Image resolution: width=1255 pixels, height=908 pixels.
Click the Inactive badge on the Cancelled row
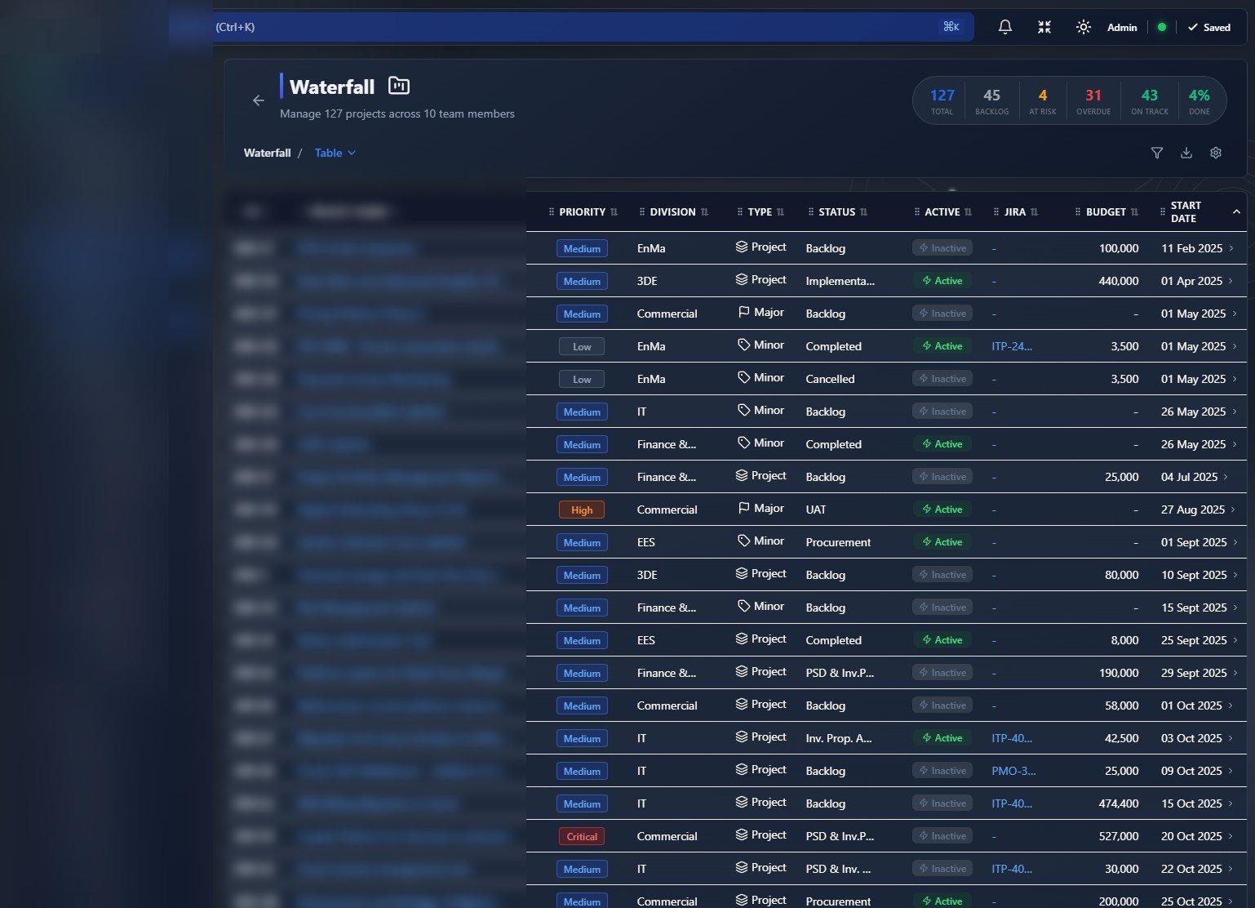tap(942, 378)
